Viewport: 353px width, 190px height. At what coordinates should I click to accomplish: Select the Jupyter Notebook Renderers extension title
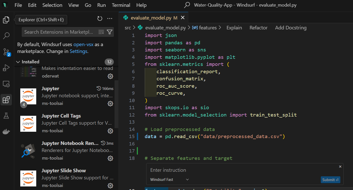(x=70, y=143)
